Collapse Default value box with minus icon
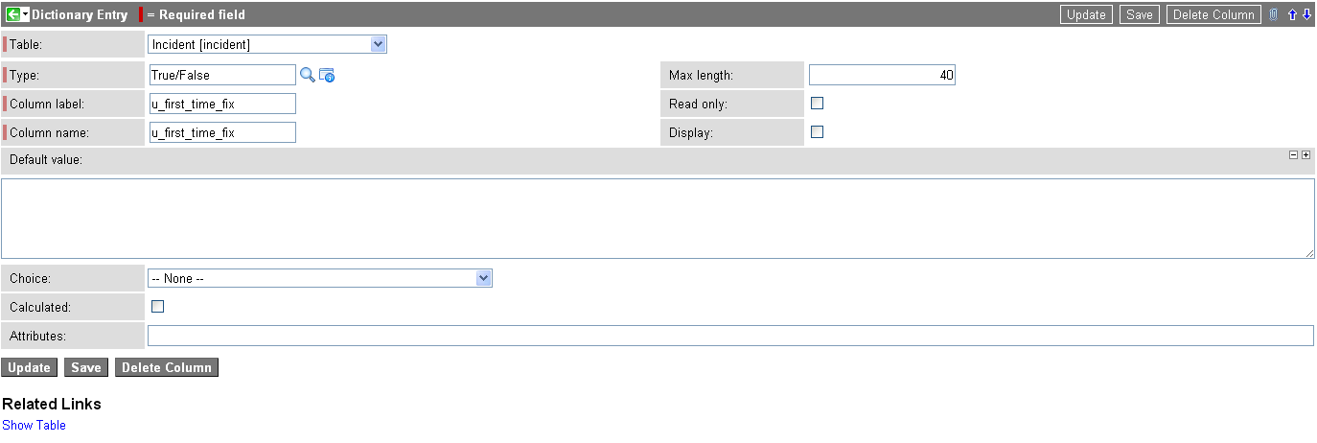This screenshot has height=443, width=1317. coord(1293,154)
